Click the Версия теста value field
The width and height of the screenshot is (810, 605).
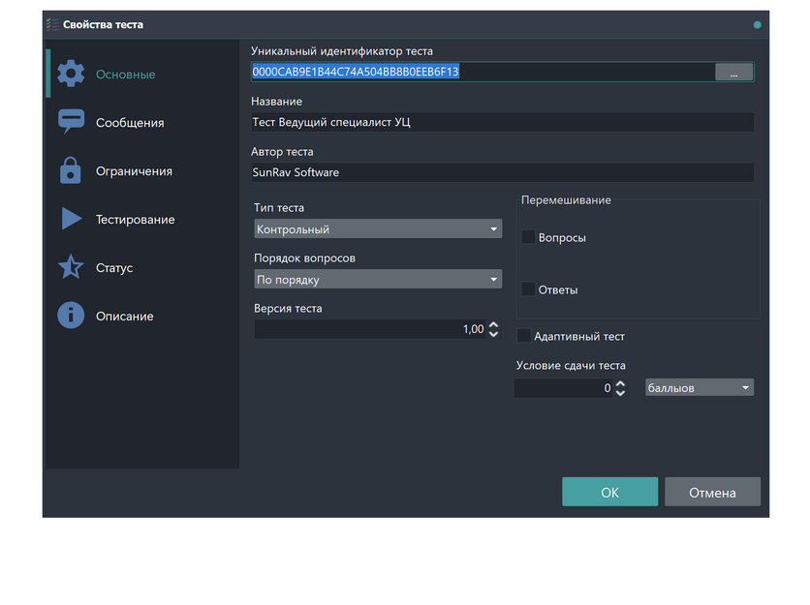pyautogui.click(x=370, y=329)
